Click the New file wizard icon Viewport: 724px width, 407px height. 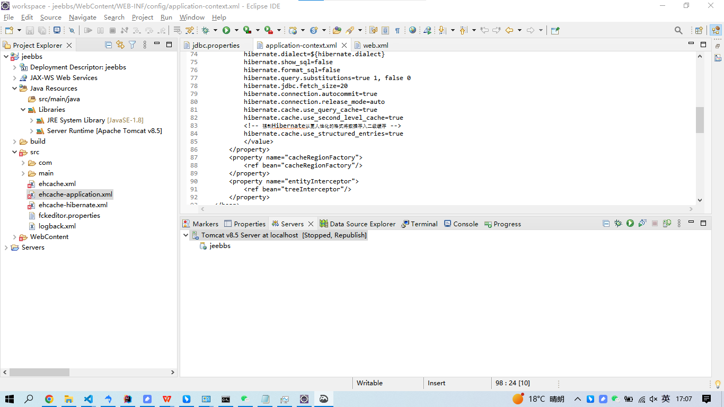9,31
